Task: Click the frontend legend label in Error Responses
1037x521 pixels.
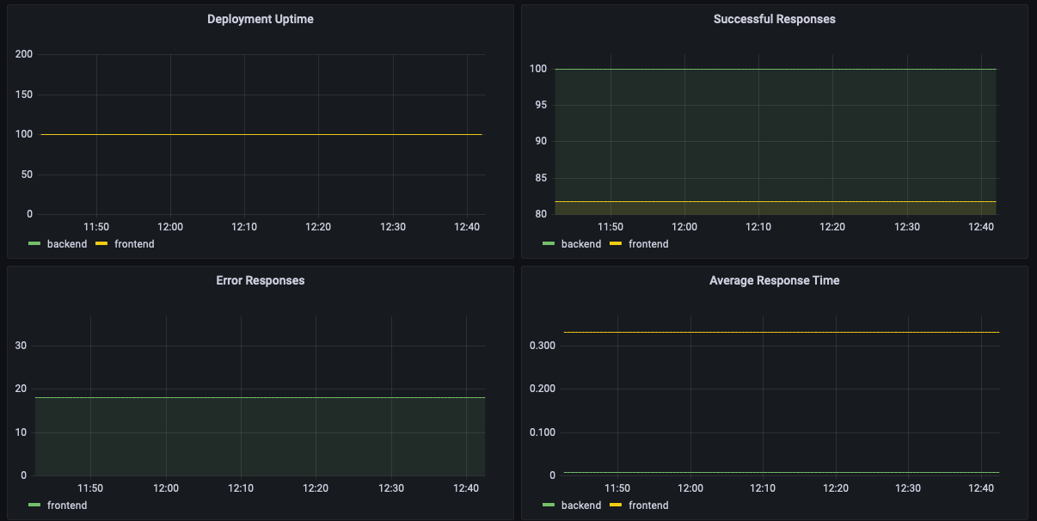Action: coord(66,505)
